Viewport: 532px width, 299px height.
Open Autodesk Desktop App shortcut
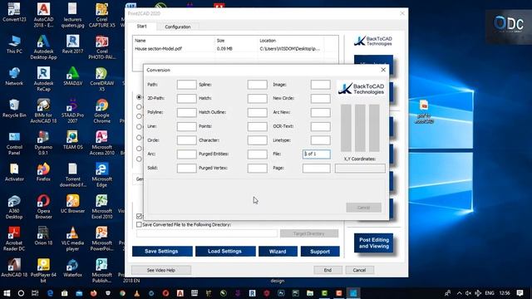coord(43,47)
